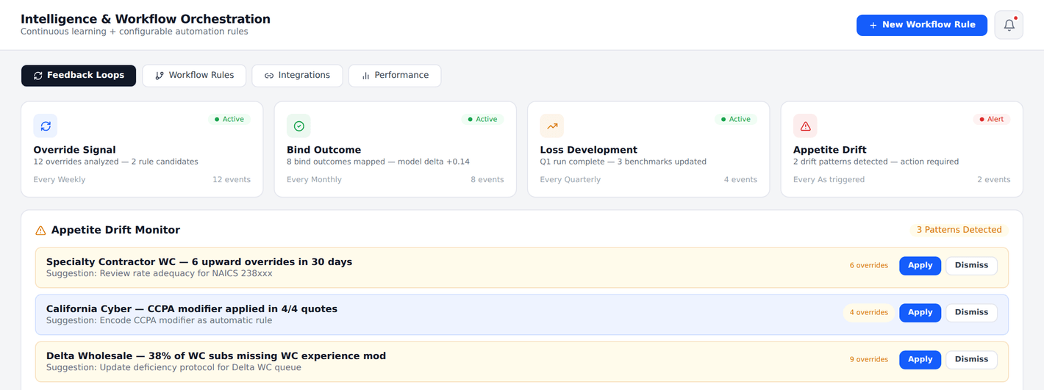Click the Workflow Rules branch icon
1044x390 pixels.
(x=160, y=76)
